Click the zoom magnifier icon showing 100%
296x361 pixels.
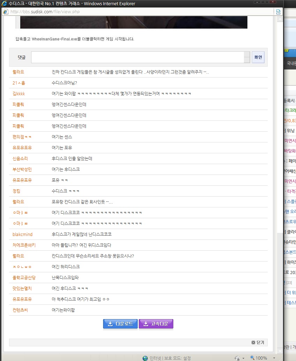tap(252, 358)
